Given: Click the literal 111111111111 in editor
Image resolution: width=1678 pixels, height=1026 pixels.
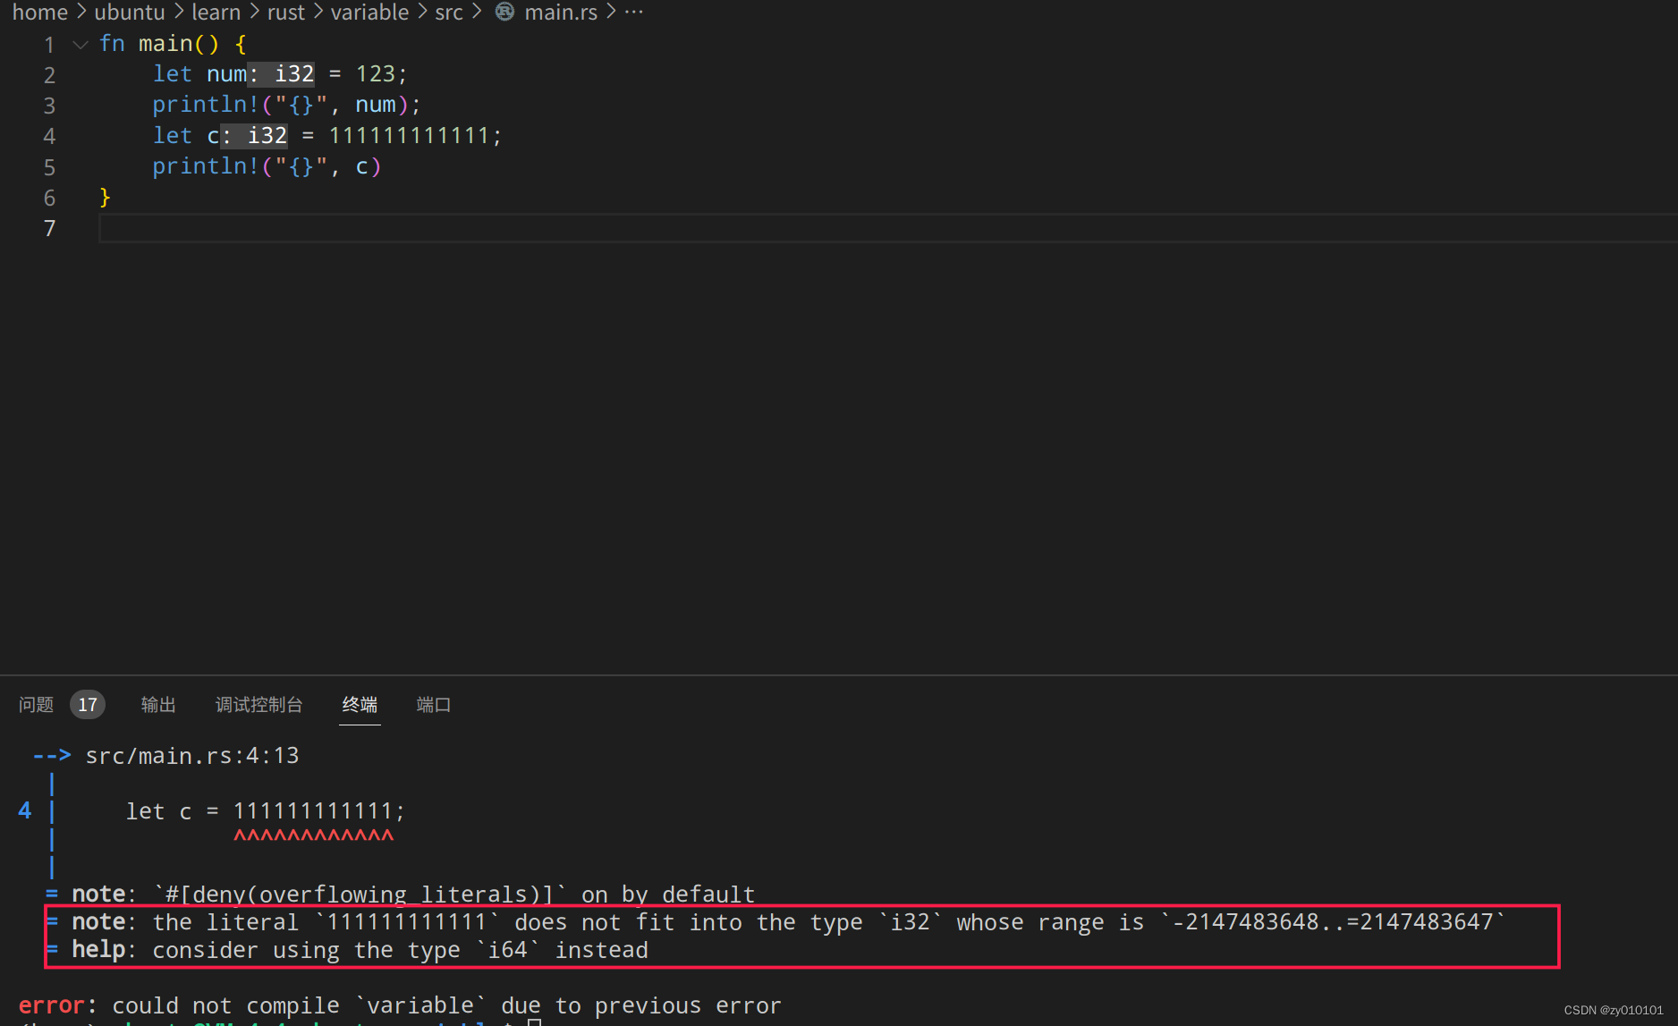Looking at the screenshot, I should pos(410,136).
